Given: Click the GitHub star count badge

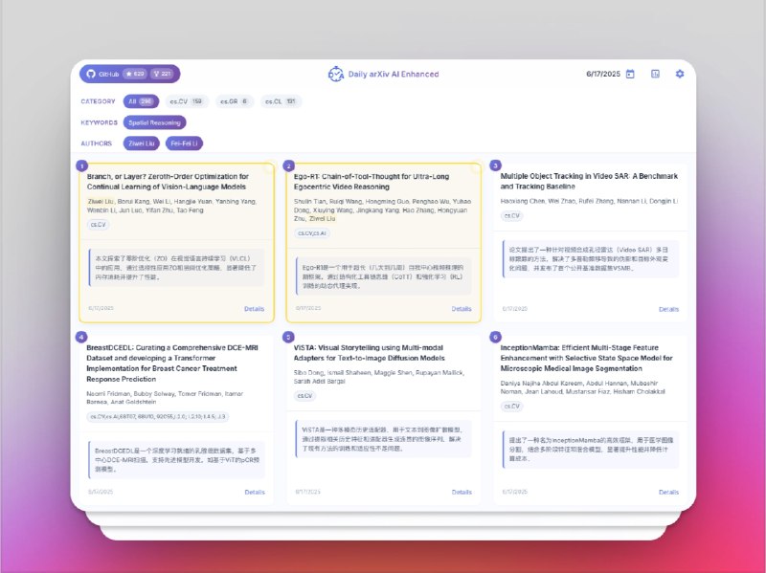Looking at the screenshot, I should 134,74.
